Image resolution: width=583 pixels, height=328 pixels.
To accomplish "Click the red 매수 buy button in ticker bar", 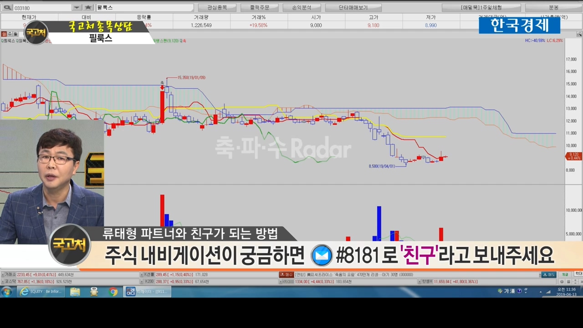I will pyautogui.click(x=286, y=275).
